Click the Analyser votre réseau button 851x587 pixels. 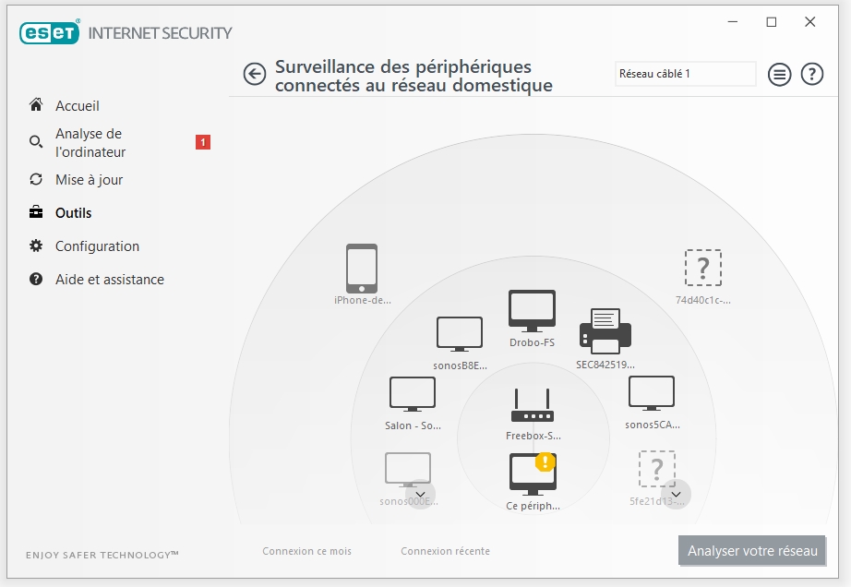752,551
